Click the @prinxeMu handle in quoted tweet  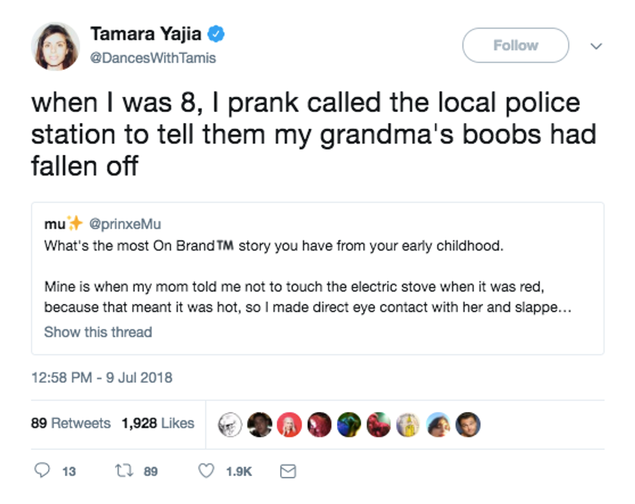124,224
